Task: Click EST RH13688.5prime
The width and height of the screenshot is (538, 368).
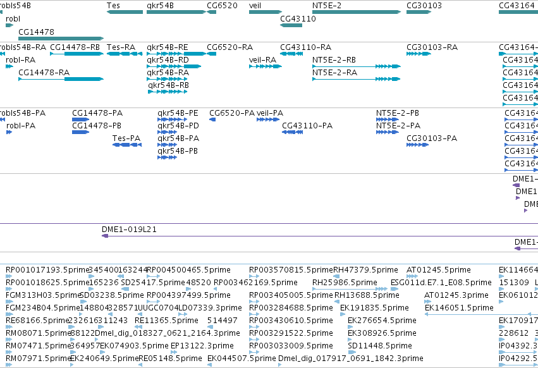Action: (x=337, y=302)
